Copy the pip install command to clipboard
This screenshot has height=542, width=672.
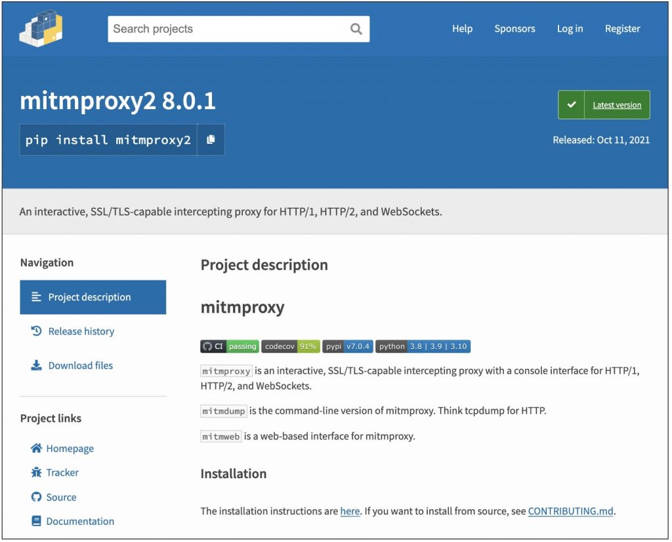(211, 140)
